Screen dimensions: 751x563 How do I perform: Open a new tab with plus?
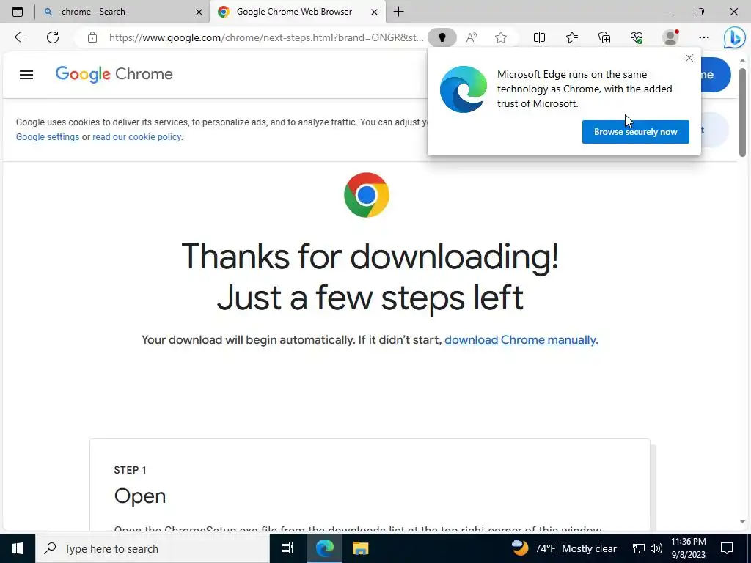click(x=398, y=12)
